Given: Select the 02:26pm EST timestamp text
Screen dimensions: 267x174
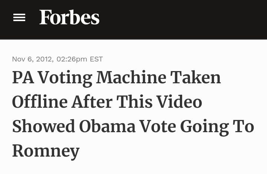Looking at the screenshot, I should 72,59.
